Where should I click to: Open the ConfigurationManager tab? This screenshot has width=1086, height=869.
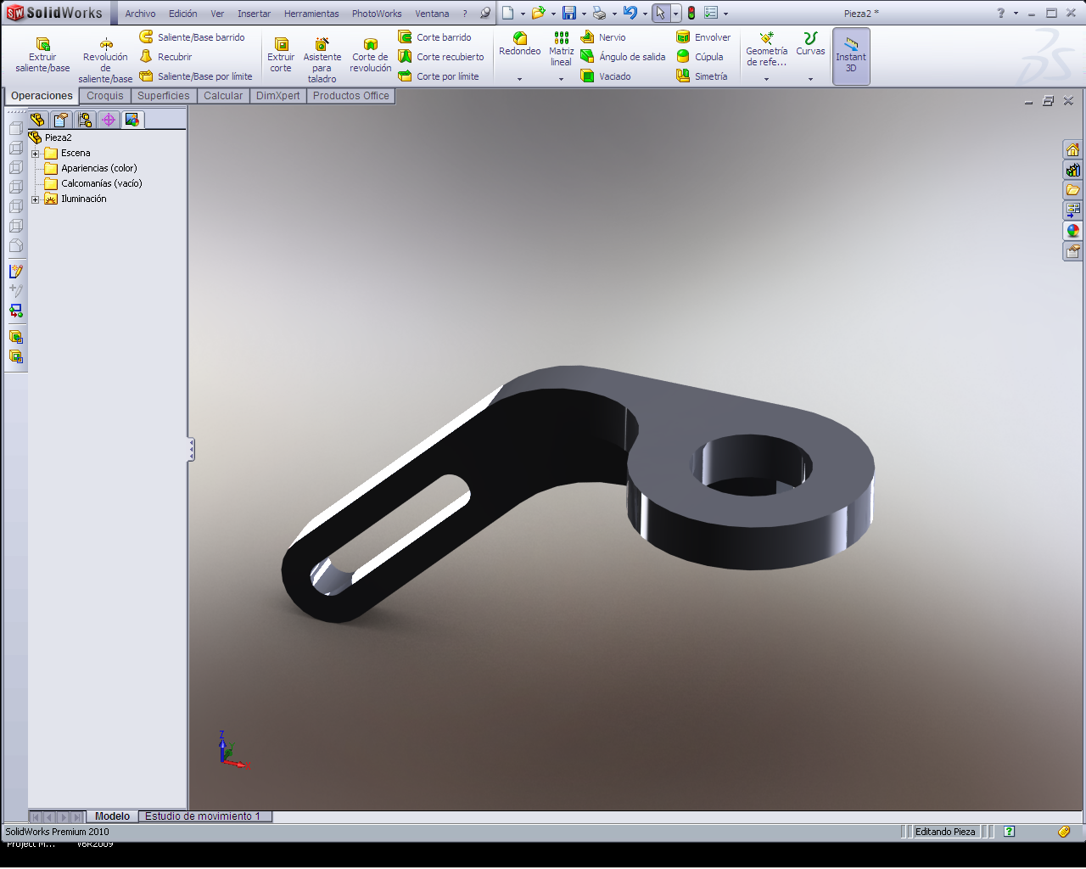[x=85, y=120]
